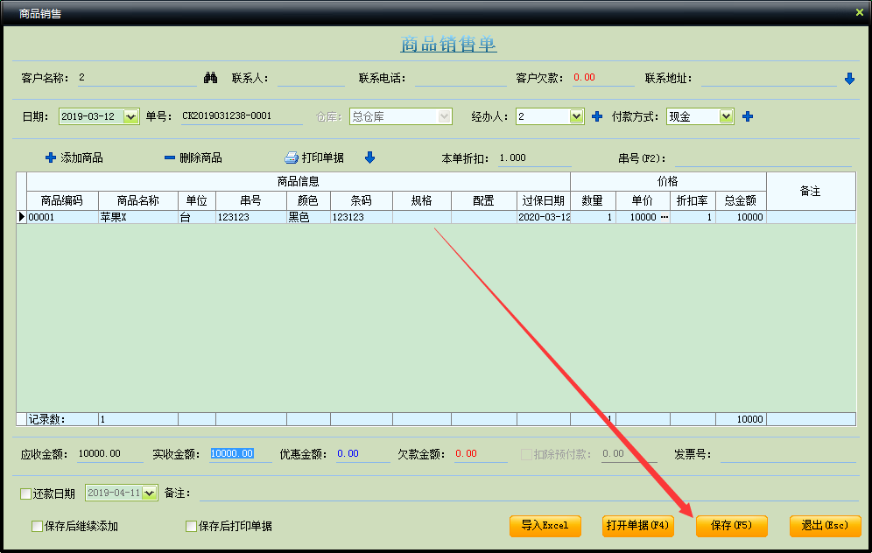Click the 导入Excel button
872x553 pixels.
pyautogui.click(x=545, y=526)
